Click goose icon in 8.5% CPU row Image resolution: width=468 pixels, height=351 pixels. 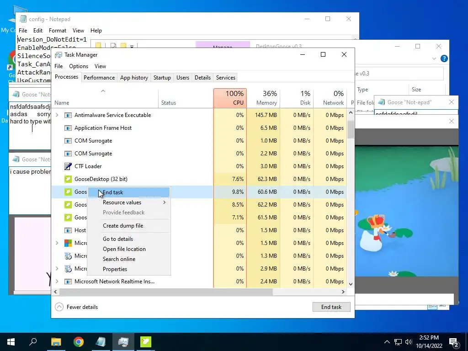tap(68, 205)
